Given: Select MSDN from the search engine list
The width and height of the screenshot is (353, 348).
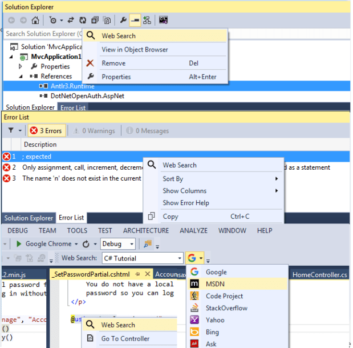Looking at the screenshot, I should click(x=237, y=284).
